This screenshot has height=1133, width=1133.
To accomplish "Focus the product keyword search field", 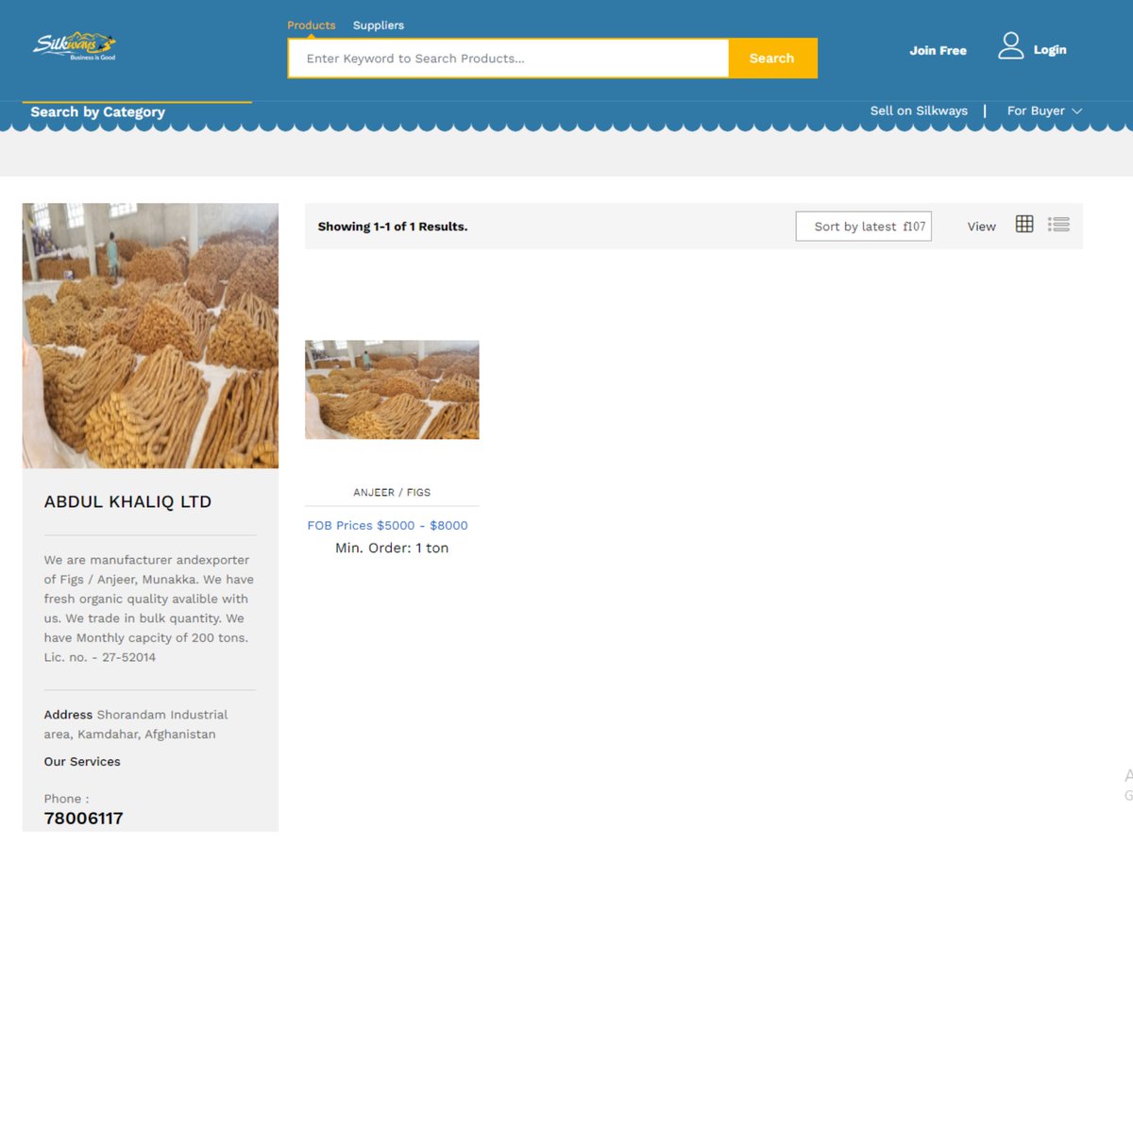I will [x=509, y=59].
